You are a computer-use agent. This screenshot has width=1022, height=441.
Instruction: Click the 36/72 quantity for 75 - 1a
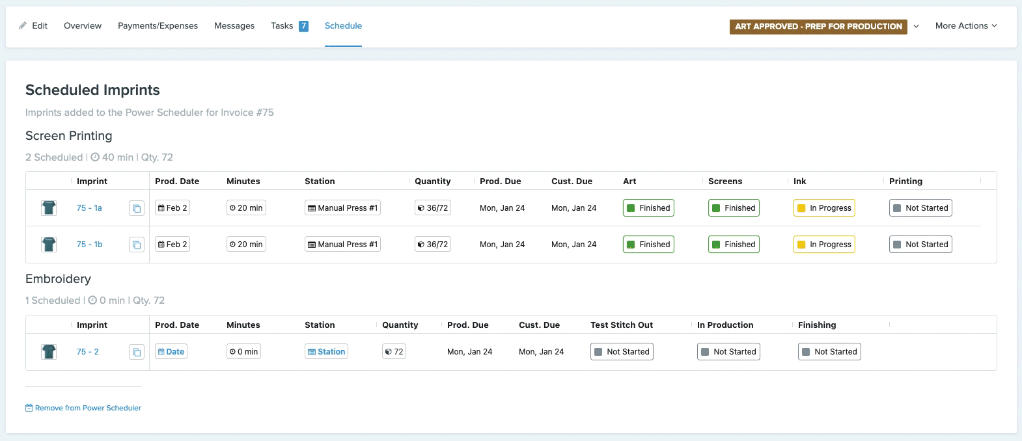pos(433,208)
